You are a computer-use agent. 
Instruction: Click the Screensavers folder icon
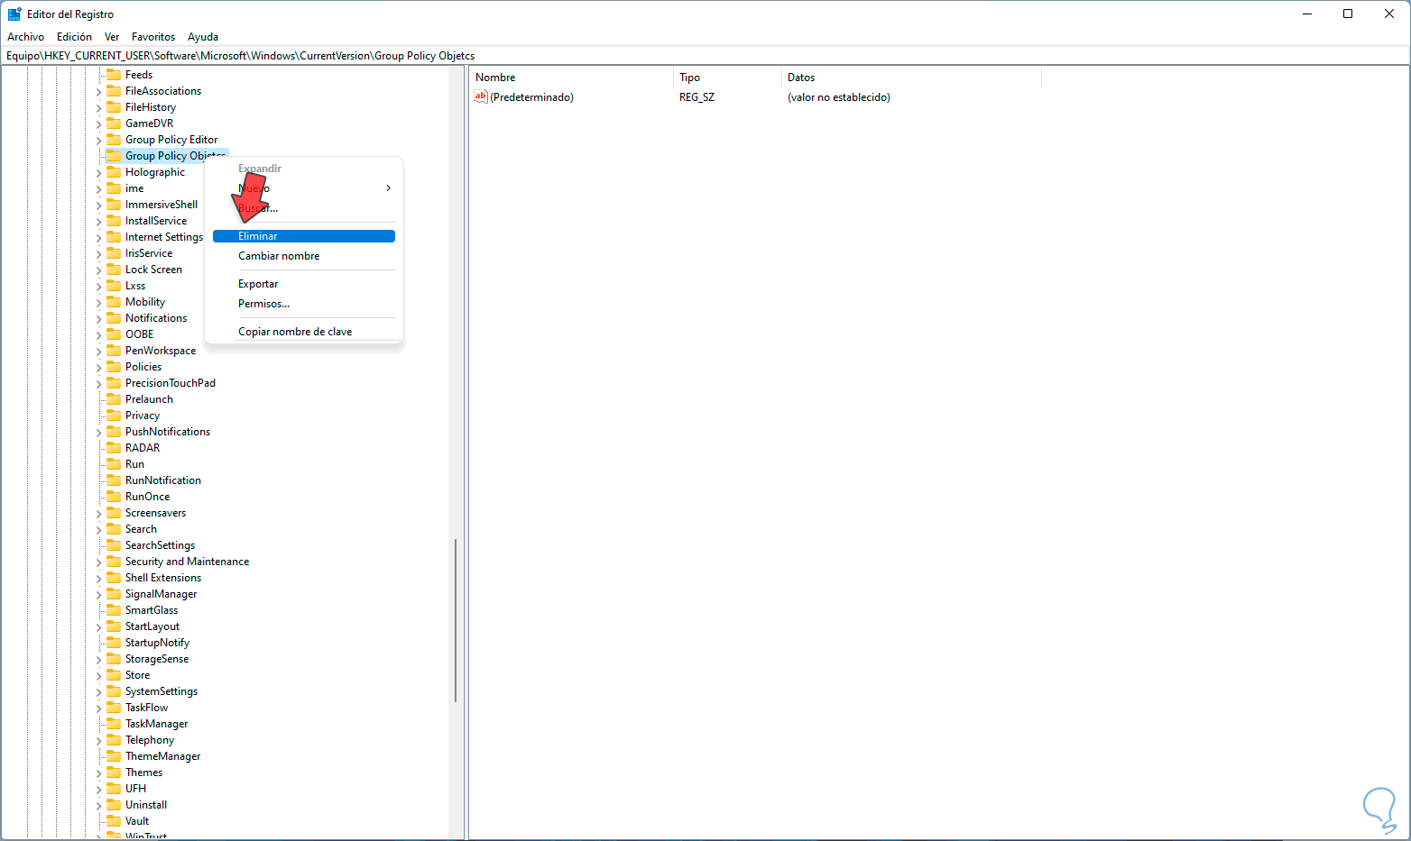coord(114,513)
